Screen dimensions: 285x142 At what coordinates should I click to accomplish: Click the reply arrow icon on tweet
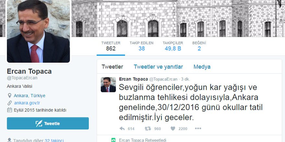point(122,128)
